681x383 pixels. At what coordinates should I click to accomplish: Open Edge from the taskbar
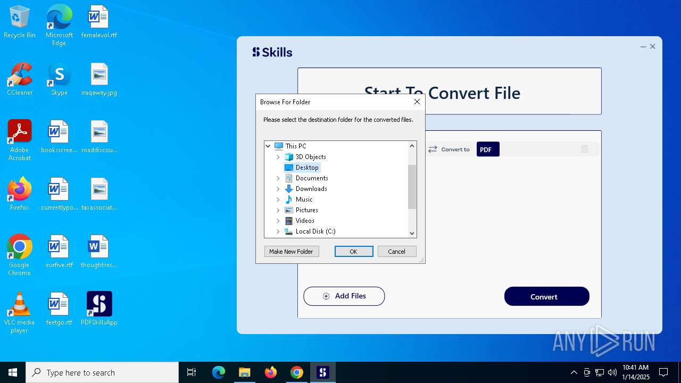pyautogui.click(x=219, y=372)
